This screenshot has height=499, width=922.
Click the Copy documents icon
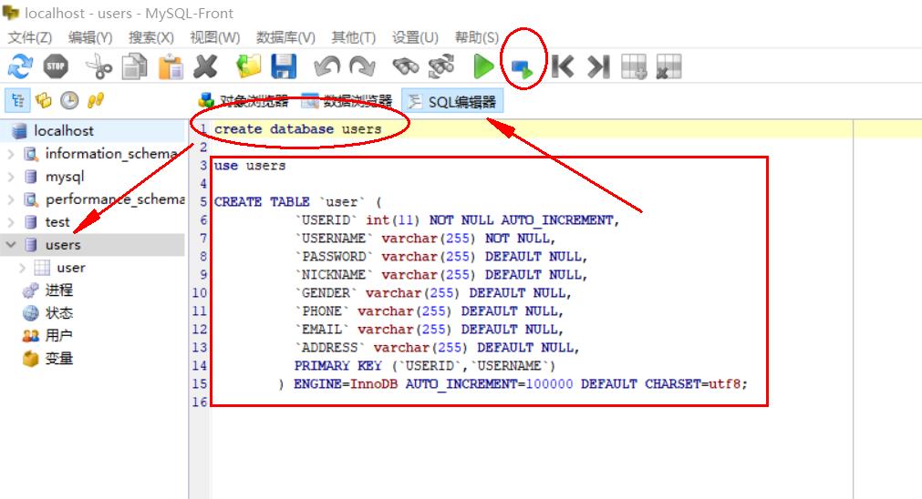tap(135, 66)
